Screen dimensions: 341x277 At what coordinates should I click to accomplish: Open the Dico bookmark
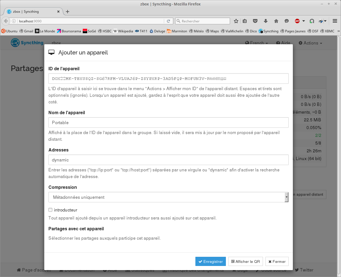[x=251, y=31]
